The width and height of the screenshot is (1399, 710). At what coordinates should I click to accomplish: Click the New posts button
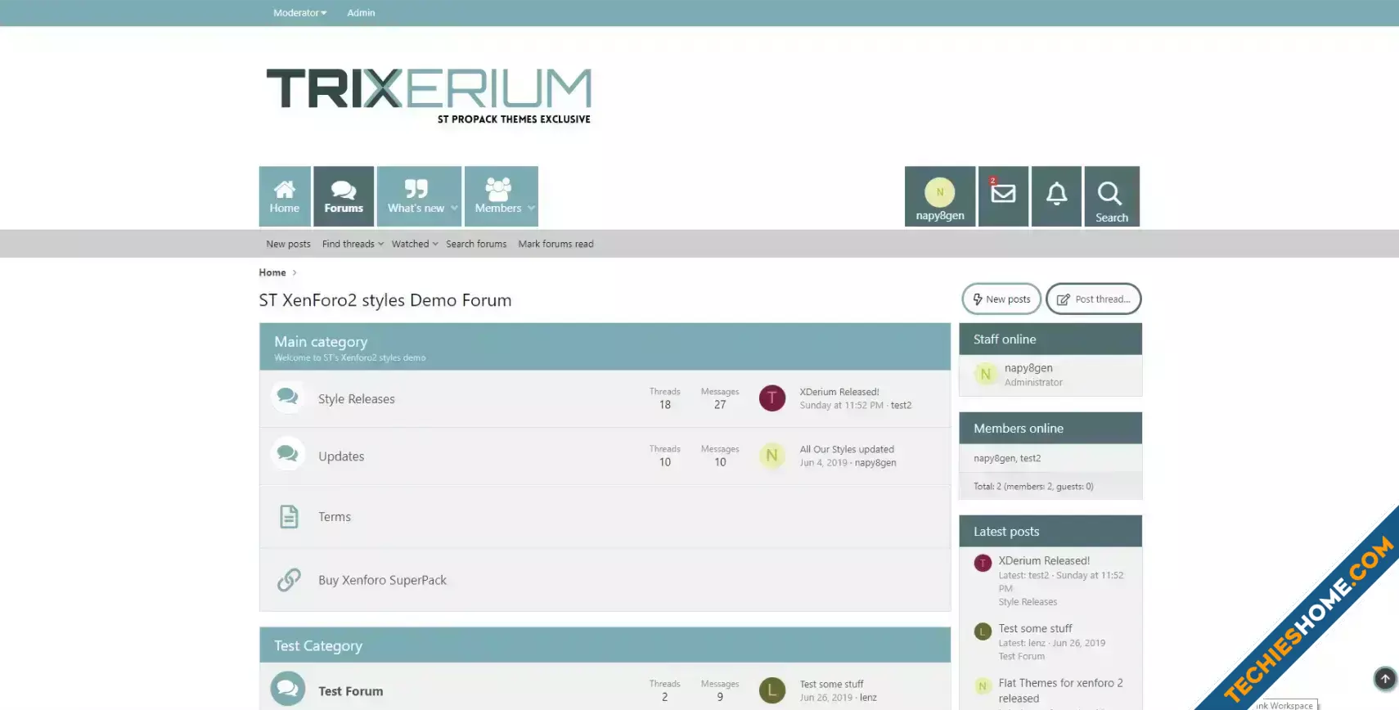tap(1001, 299)
